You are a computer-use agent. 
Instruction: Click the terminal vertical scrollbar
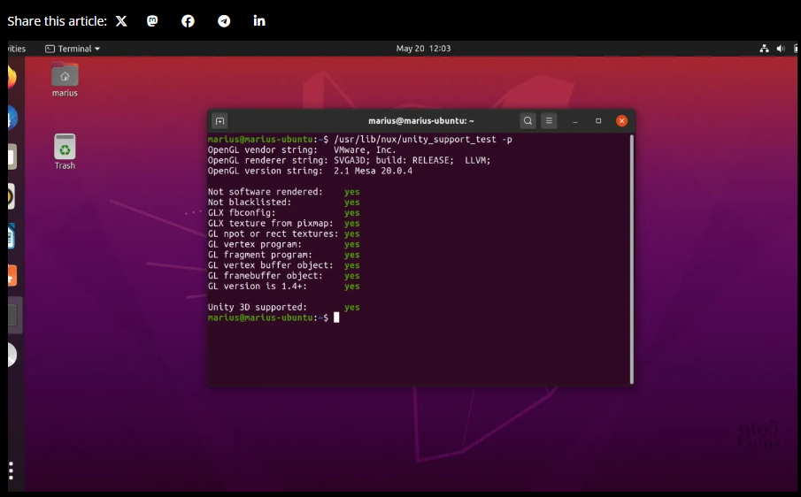632,259
